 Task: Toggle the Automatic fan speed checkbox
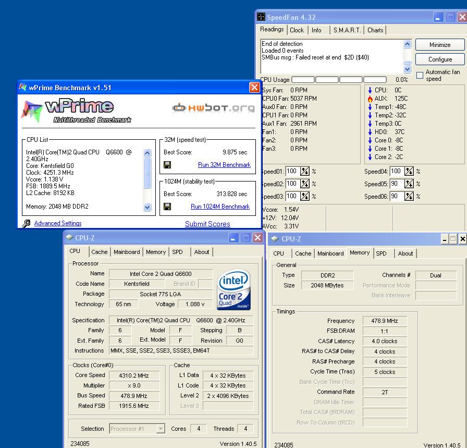420,76
